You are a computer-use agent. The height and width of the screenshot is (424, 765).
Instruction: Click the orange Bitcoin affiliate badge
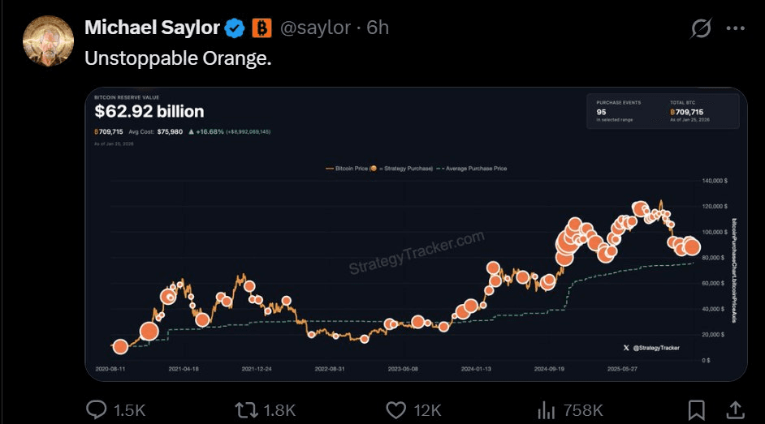pos(261,28)
